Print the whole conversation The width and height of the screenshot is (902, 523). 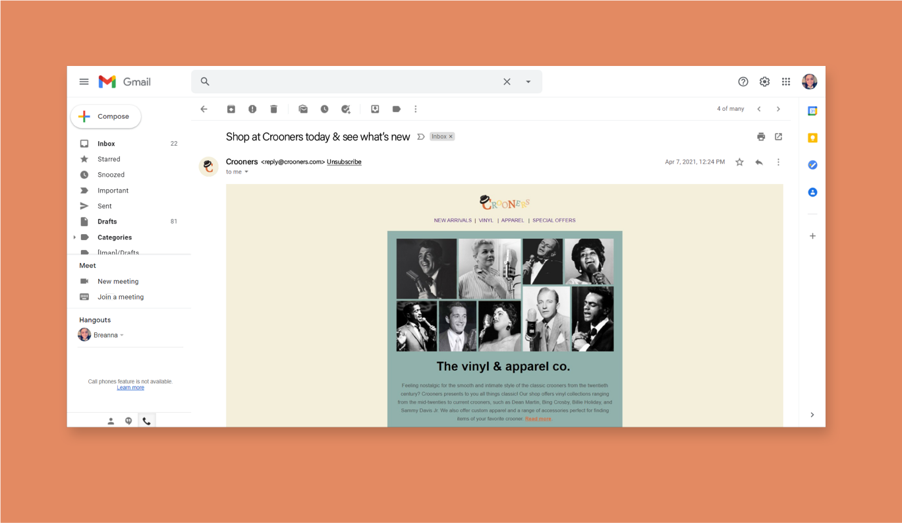pyautogui.click(x=761, y=137)
